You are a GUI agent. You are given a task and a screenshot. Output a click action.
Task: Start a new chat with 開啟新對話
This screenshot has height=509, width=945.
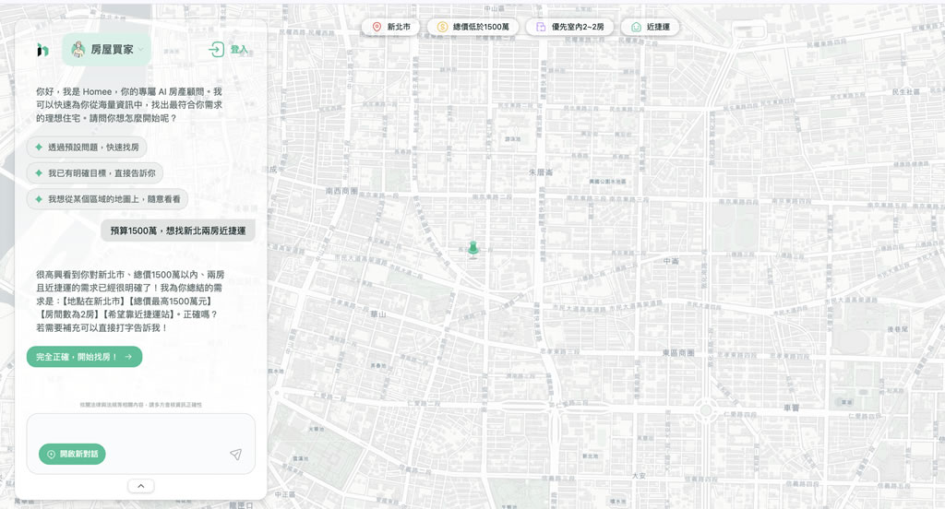pyautogui.click(x=72, y=455)
